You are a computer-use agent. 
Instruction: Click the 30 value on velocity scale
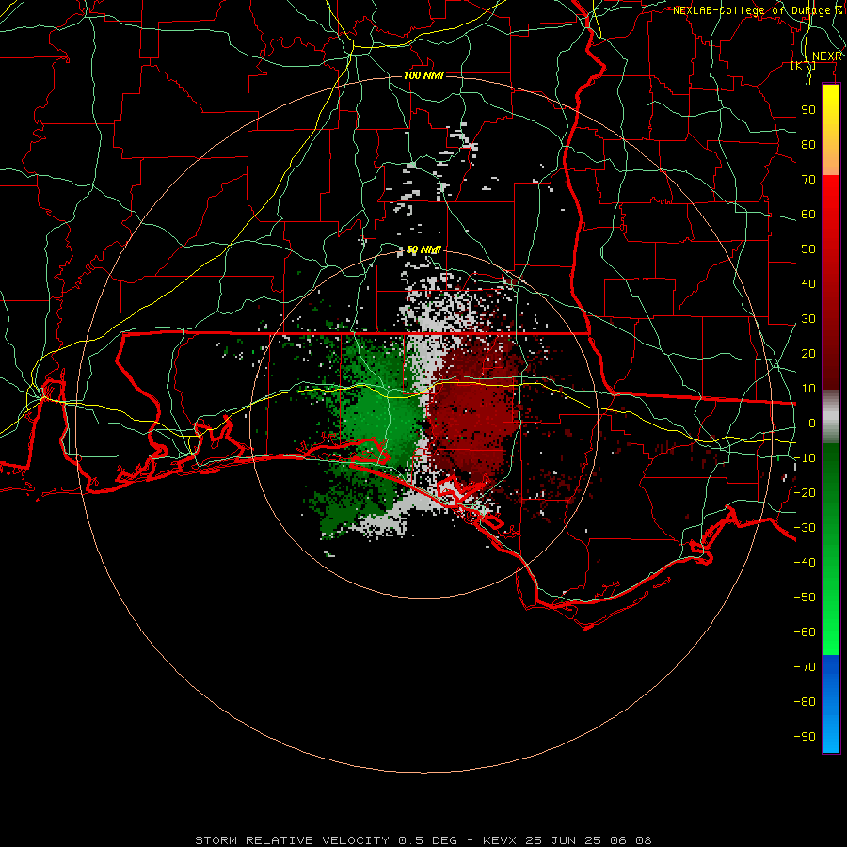coord(808,319)
